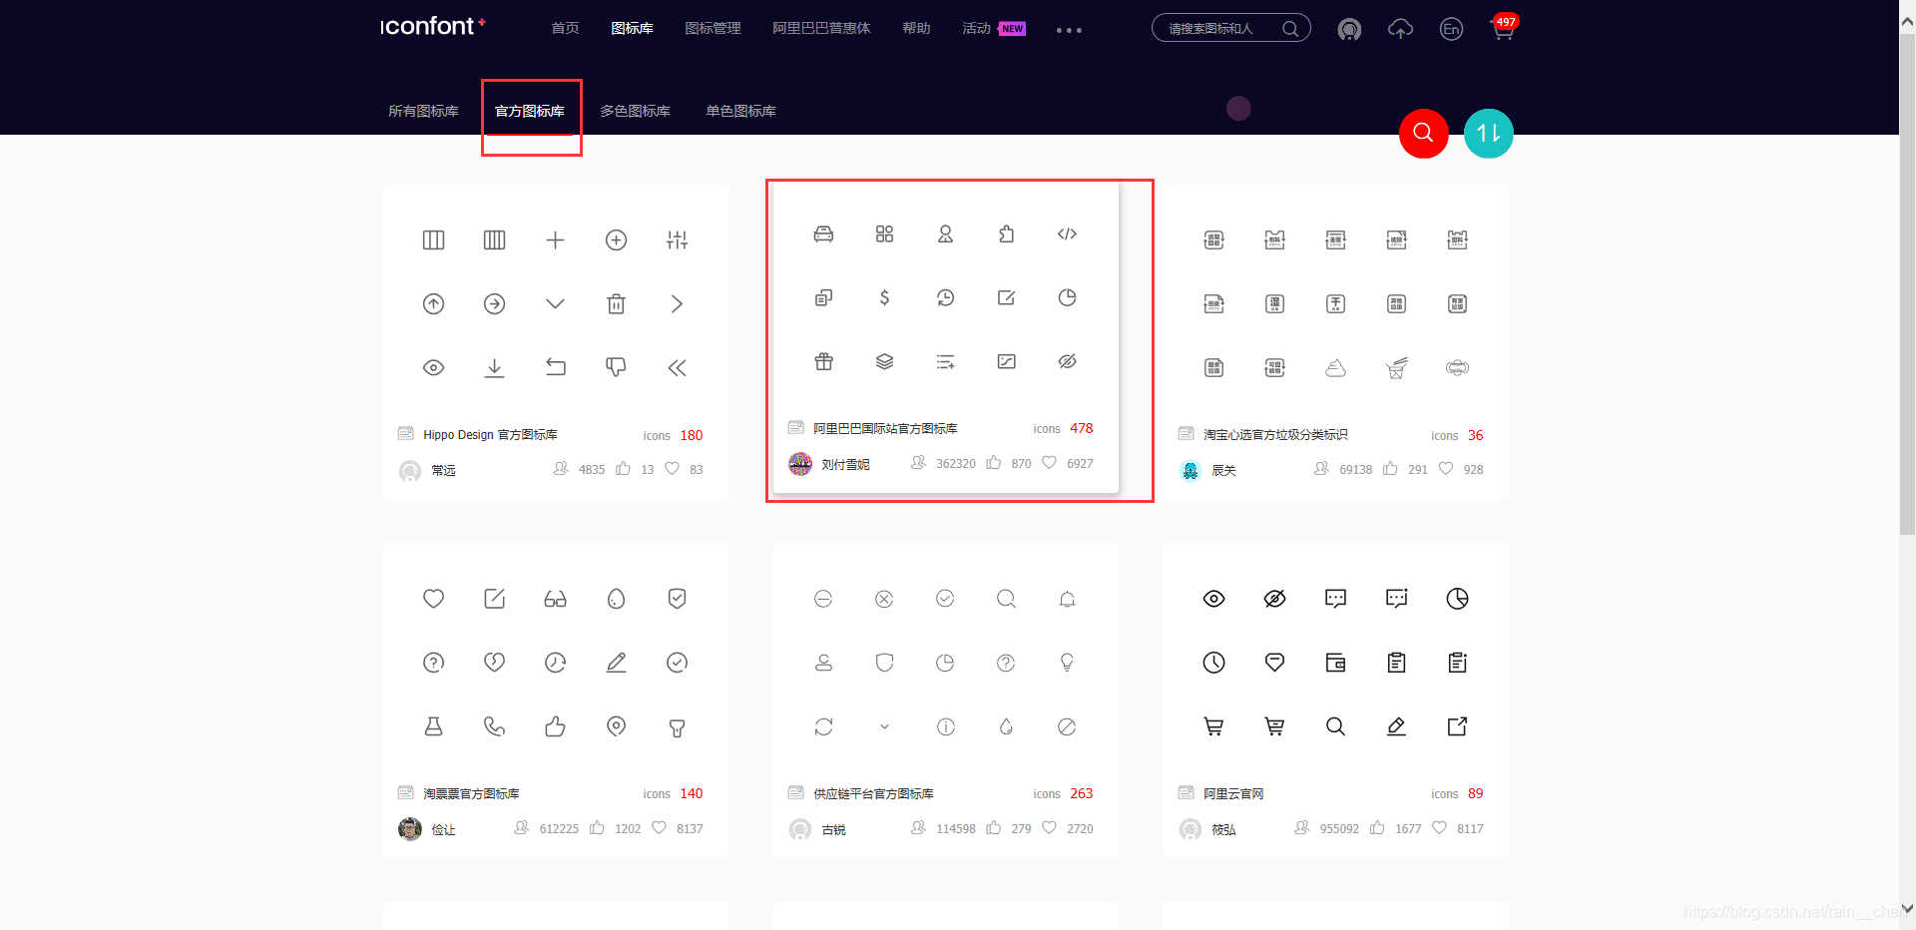Open the 淘宝心选官方垃圾分类标识 title
This screenshot has width=1916, height=930.
[x=1275, y=435]
